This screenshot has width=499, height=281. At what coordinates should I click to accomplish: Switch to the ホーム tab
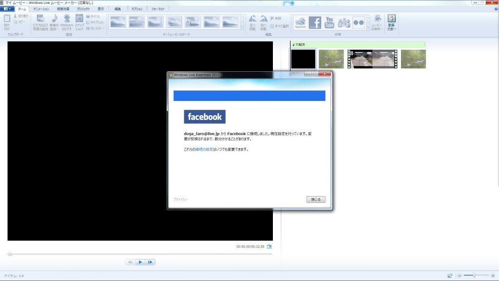22,9
